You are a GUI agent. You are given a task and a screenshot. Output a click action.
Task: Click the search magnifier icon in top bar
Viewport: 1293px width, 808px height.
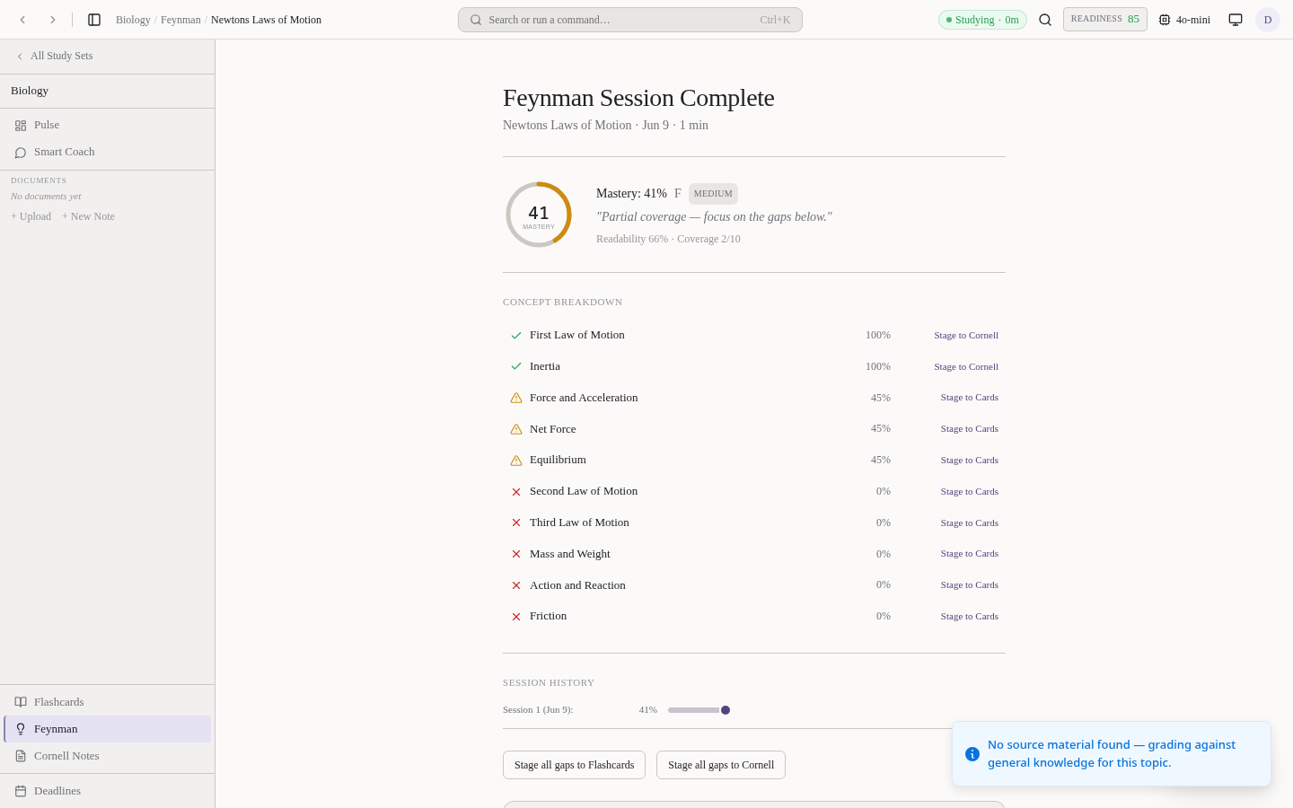[1045, 20]
